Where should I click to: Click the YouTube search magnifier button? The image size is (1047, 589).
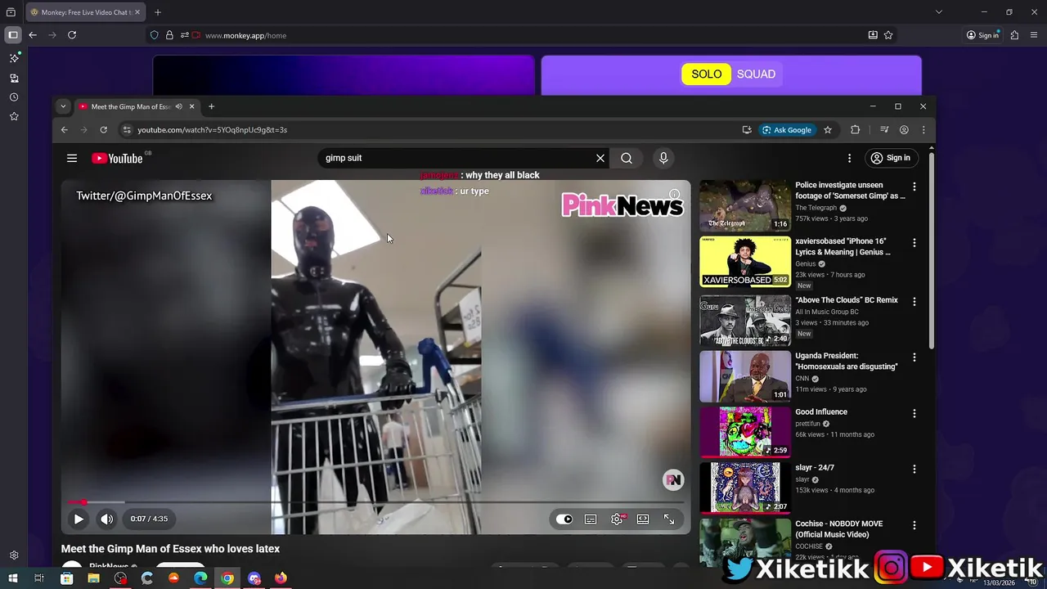coord(627,158)
